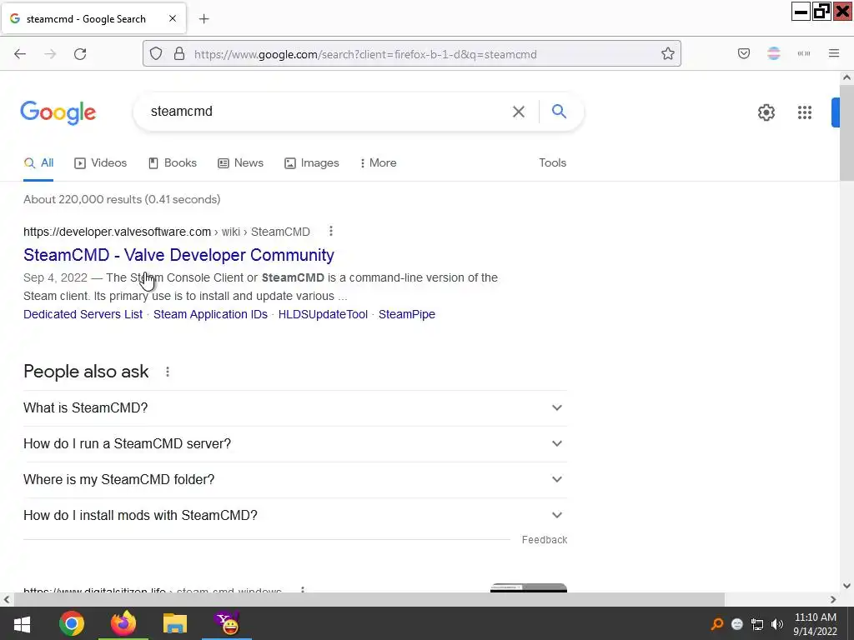Open the People also ask options dots
The width and height of the screenshot is (854, 640).
click(167, 372)
